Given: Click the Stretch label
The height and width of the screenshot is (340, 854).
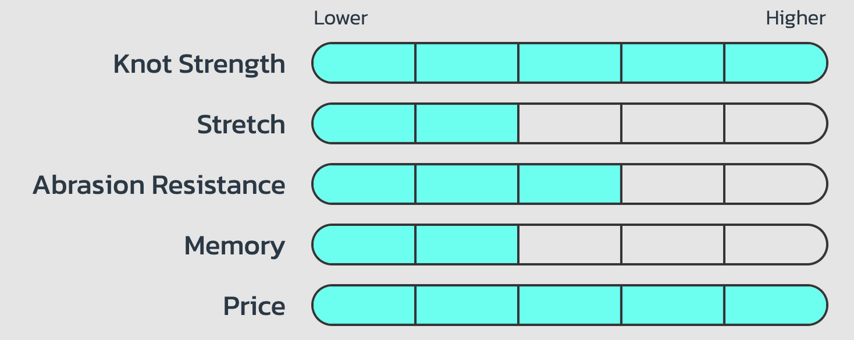Looking at the screenshot, I should tap(241, 125).
